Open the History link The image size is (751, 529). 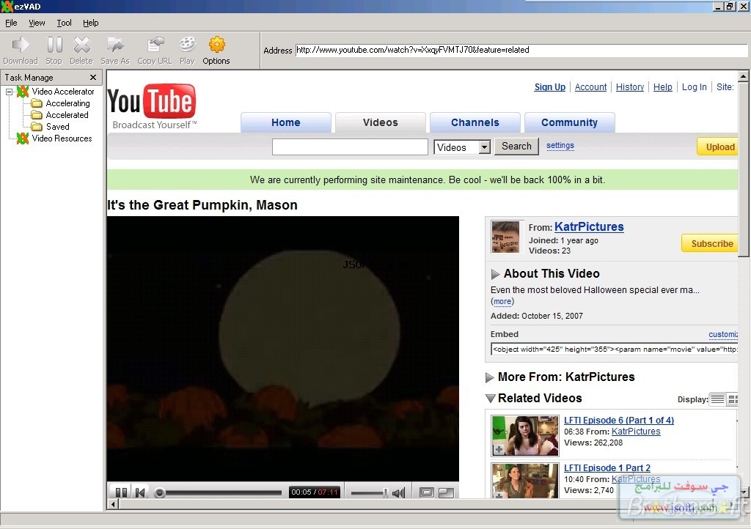tap(630, 87)
